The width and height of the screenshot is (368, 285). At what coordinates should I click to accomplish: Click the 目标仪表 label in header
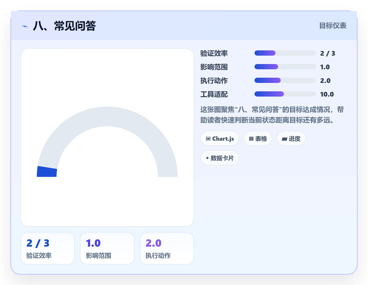[x=333, y=26]
